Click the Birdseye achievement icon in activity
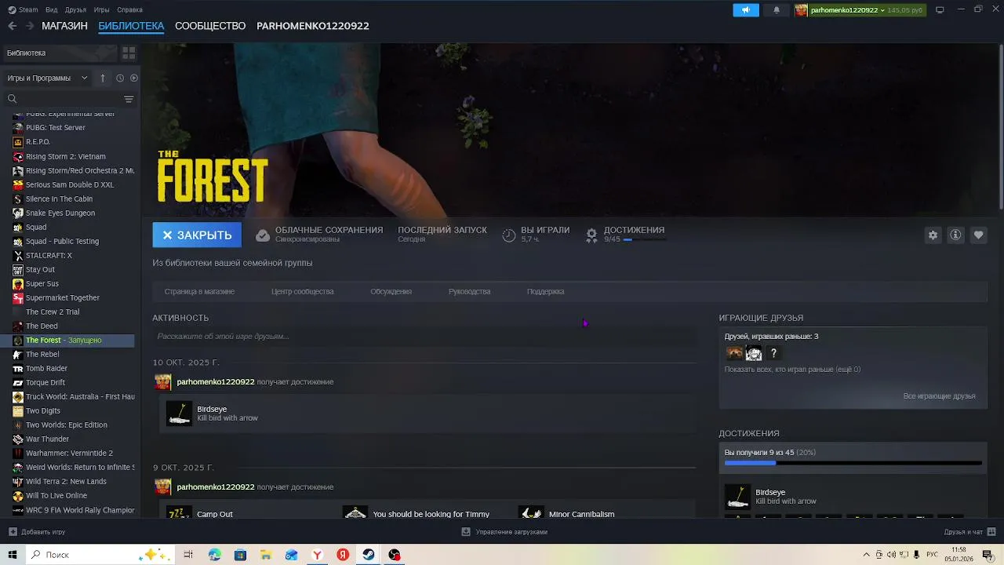Image resolution: width=1004 pixels, height=565 pixels. [x=179, y=413]
